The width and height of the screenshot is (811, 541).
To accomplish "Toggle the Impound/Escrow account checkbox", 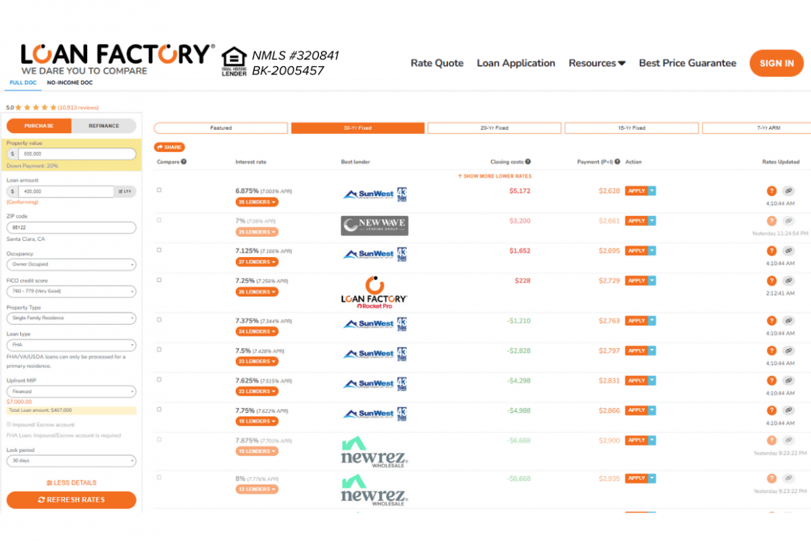I will 9,425.
